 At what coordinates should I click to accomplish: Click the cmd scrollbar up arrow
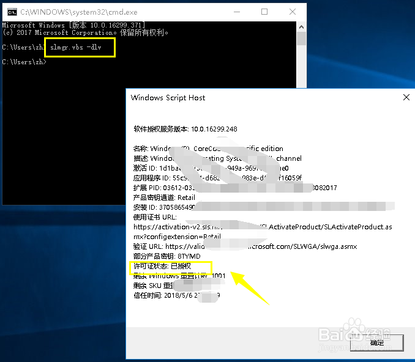pos(301,27)
